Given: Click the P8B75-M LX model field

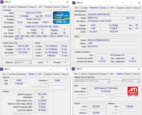Looking at the screenshot, I should coord(104,18).
